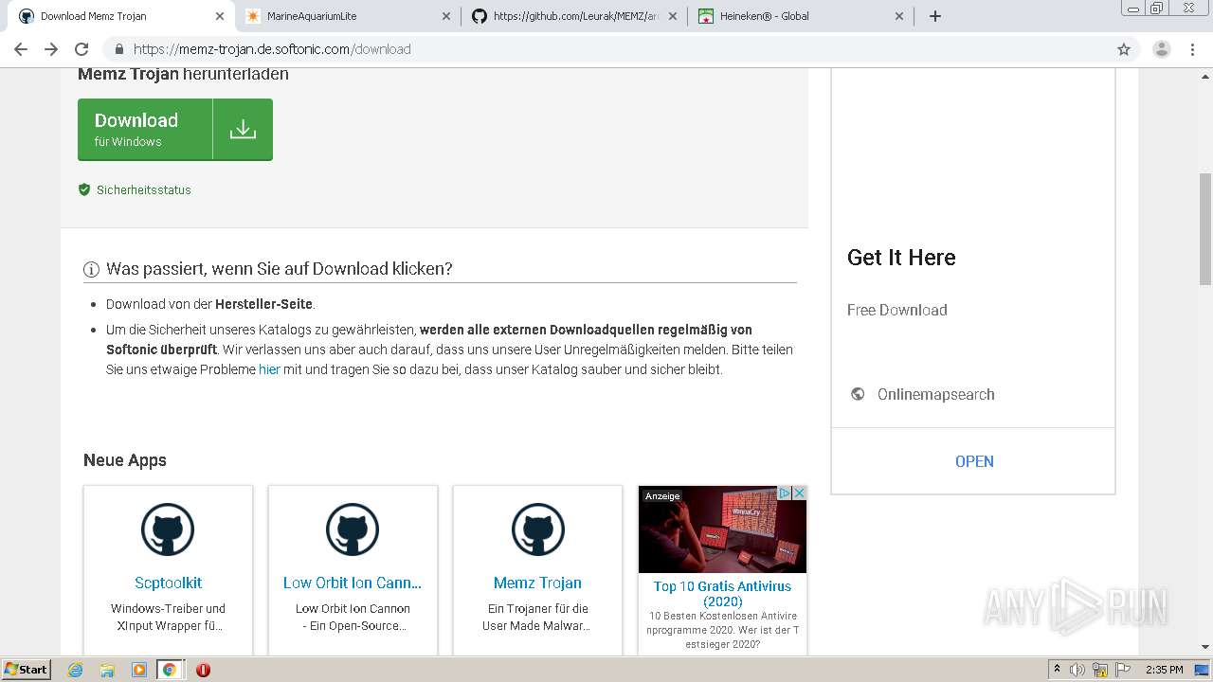Switch to the Download Memz Trojan tab
1213x682 pixels.
click(118, 16)
